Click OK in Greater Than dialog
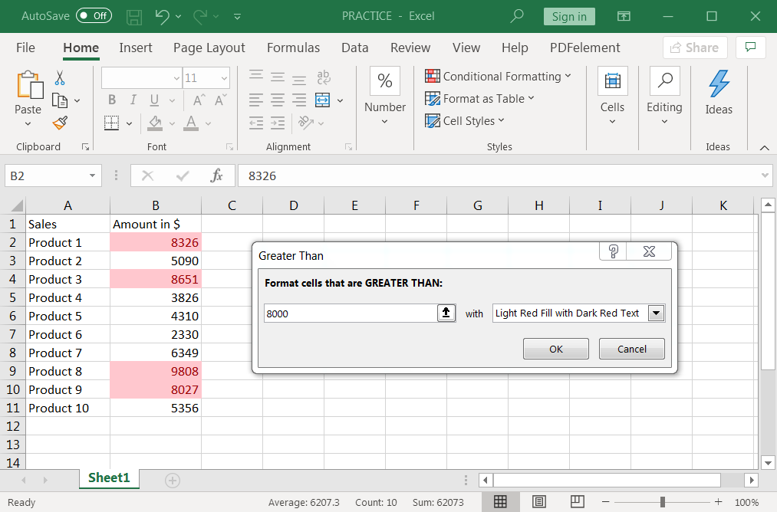 [x=556, y=349]
